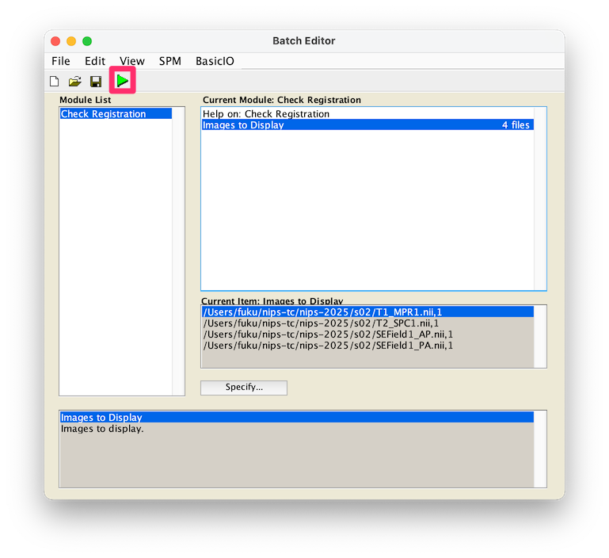Screen dimensions: 609x558
Task: Open the File menu
Action: pos(61,61)
